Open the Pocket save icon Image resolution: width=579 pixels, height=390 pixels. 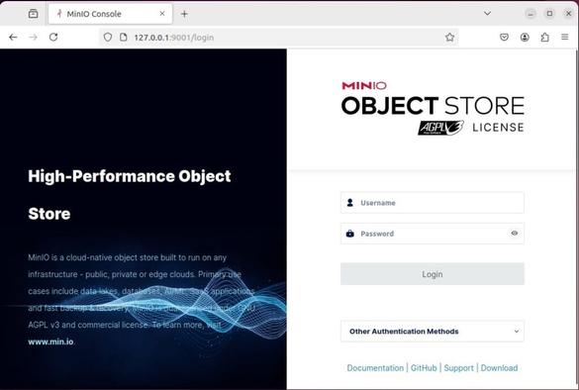(504, 37)
